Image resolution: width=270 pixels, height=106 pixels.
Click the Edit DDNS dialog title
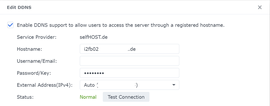(19, 7)
